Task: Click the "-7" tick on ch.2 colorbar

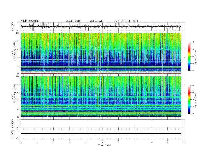Action: click(x=193, y=114)
